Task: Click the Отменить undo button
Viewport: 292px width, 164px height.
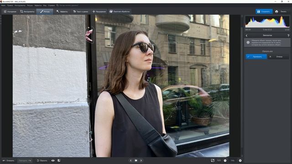Action: 9,160
